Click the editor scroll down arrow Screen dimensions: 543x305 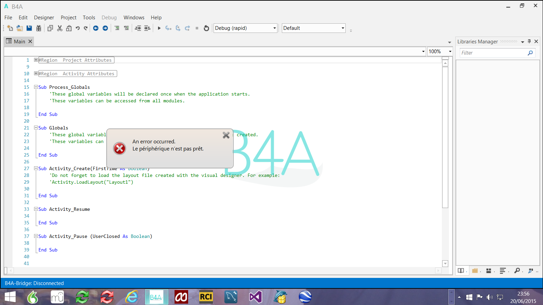(x=445, y=264)
